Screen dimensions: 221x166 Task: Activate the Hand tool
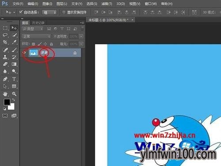tap(5, 94)
